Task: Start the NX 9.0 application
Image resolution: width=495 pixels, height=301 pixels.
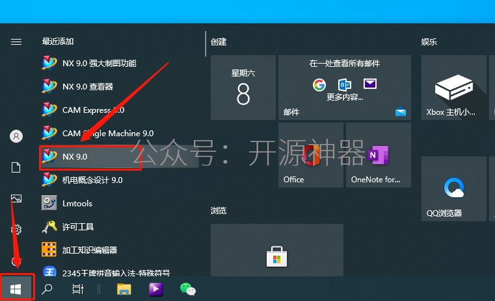Action: click(120, 156)
